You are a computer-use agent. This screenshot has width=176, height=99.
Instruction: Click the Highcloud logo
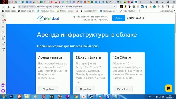[x=48, y=18]
